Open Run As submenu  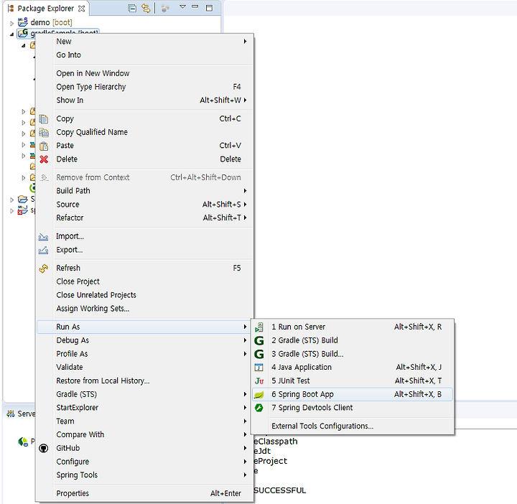pyautogui.click(x=144, y=327)
